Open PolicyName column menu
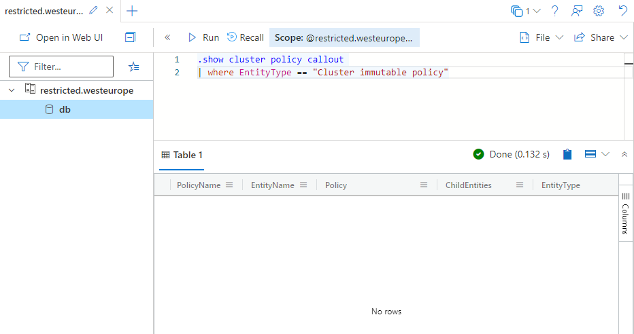Image resolution: width=634 pixels, height=334 pixels. pyautogui.click(x=229, y=185)
